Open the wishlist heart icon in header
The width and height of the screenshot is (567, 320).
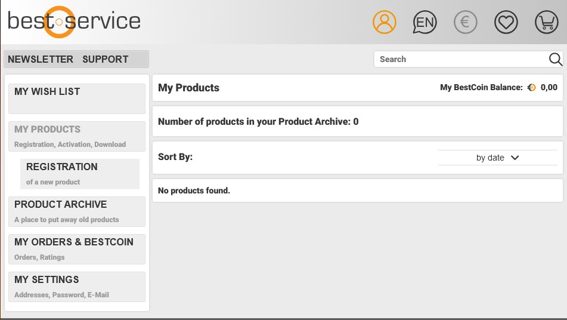point(506,23)
